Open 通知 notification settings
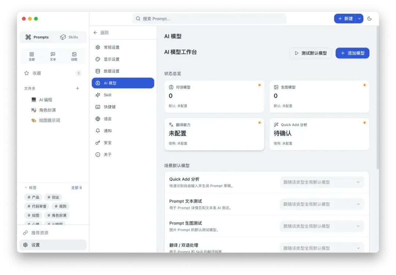 tap(123, 131)
